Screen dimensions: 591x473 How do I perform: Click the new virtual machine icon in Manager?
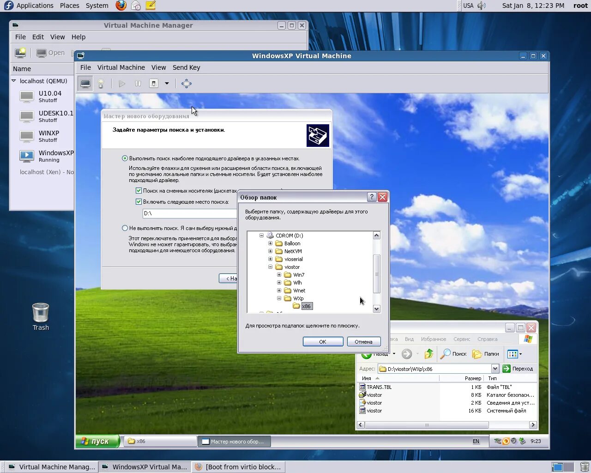tap(20, 53)
